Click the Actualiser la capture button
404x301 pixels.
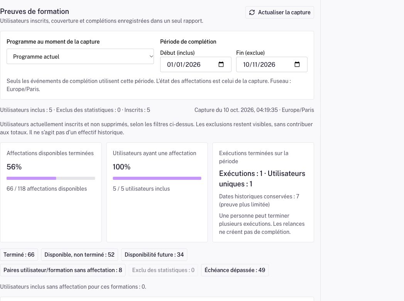(x=279, y=12)
